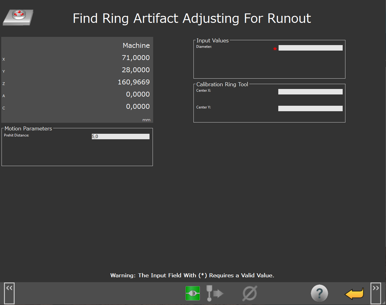Collapse left panel with the << button
386x305 pixels.
tap(9, 293)
